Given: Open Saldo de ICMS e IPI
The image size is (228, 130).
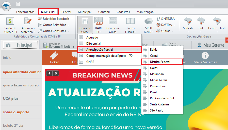Looking at the screenshot, I should tap(10, 25).
